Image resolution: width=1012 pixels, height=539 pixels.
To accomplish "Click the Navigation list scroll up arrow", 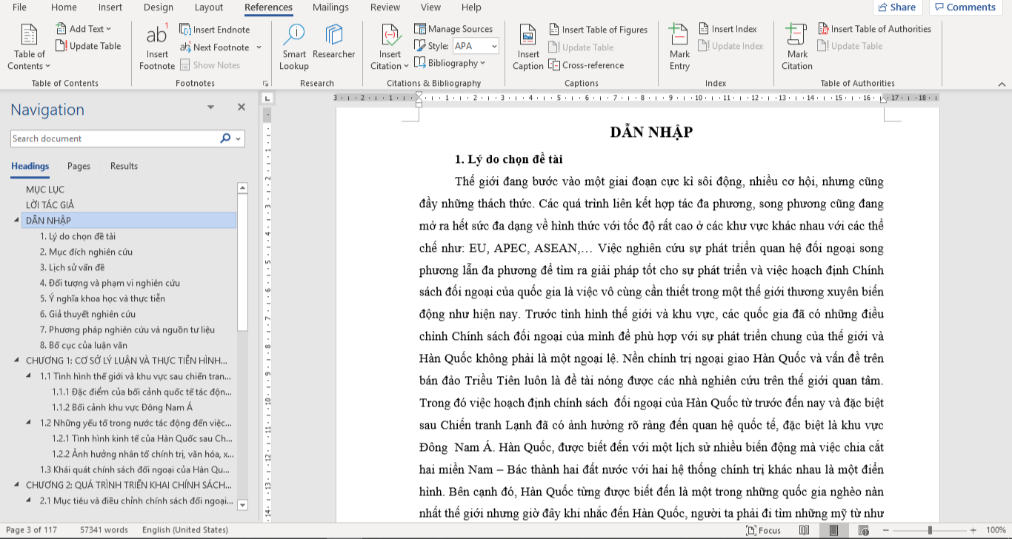I will point(242,188).
